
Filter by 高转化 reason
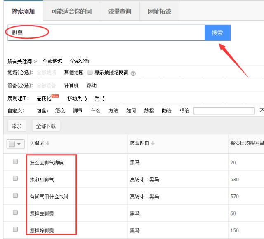pos(44,98)
